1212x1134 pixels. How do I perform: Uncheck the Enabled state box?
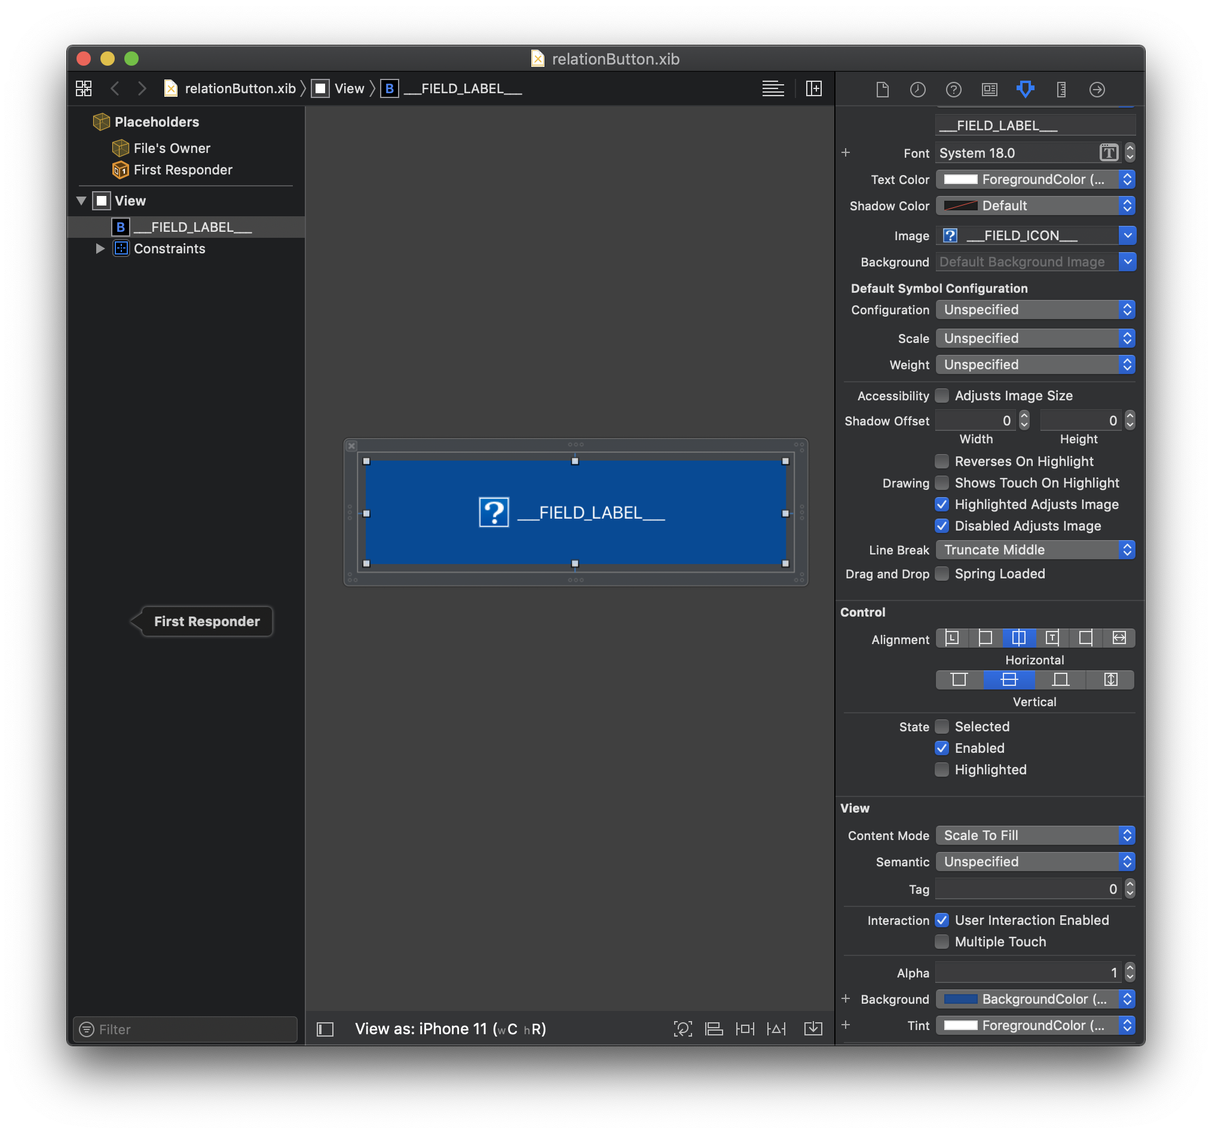[942, 747]
